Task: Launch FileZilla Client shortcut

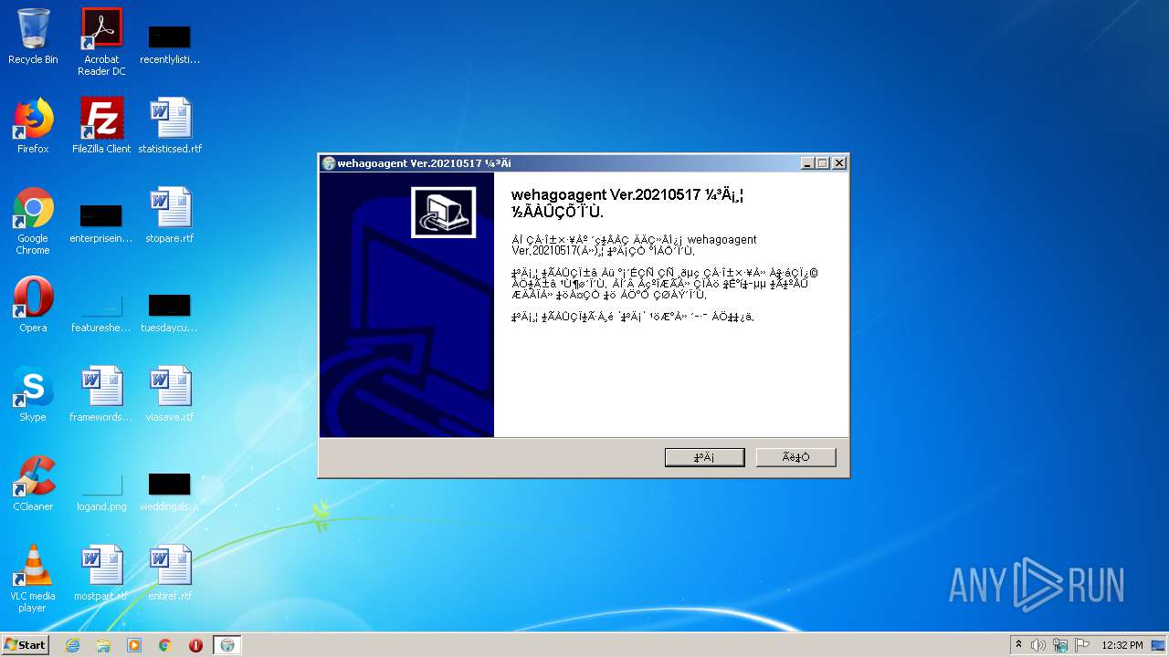Action: (x=101, y=126)
